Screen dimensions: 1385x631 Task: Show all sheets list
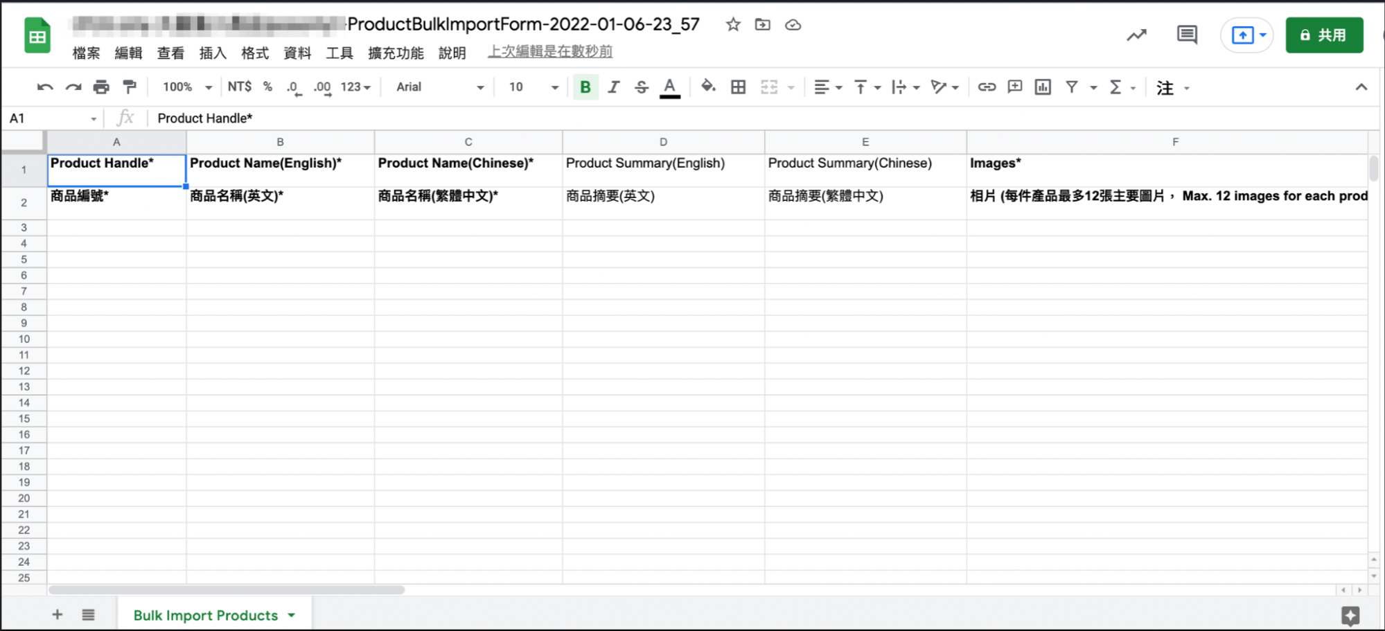[88, 614]
